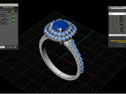Click the quantity cell showing 16
126x94 pixels.
pos(6,24)
